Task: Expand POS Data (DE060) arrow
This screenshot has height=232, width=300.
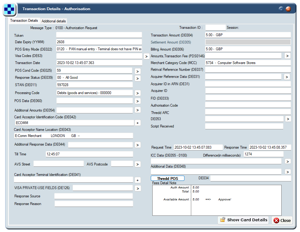Action: [x=137, y=101]
